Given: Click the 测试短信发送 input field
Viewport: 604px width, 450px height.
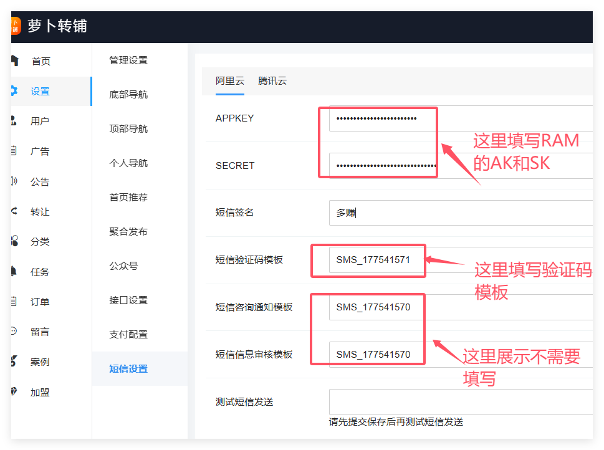Looking at the screenshot, I should click(461, 402).
